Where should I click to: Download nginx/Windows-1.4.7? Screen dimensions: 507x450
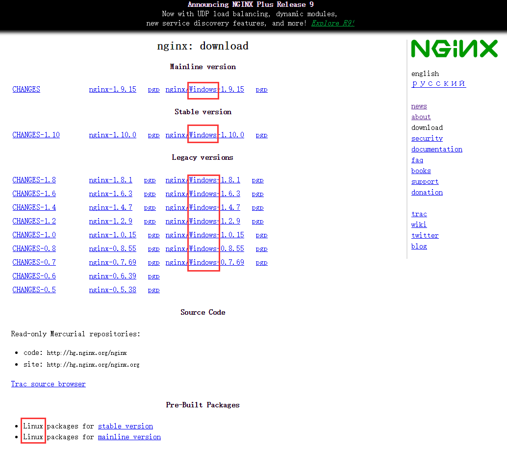[x=203, y=207]
